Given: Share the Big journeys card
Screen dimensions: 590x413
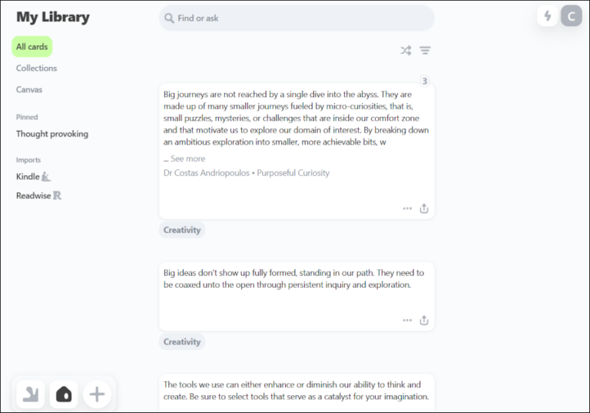Looking at the screenshot, I should 424,208.
